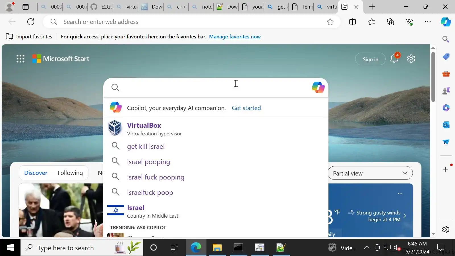
Task: Open sidebar Tools briefcase icon
Action: pos(446,74)
